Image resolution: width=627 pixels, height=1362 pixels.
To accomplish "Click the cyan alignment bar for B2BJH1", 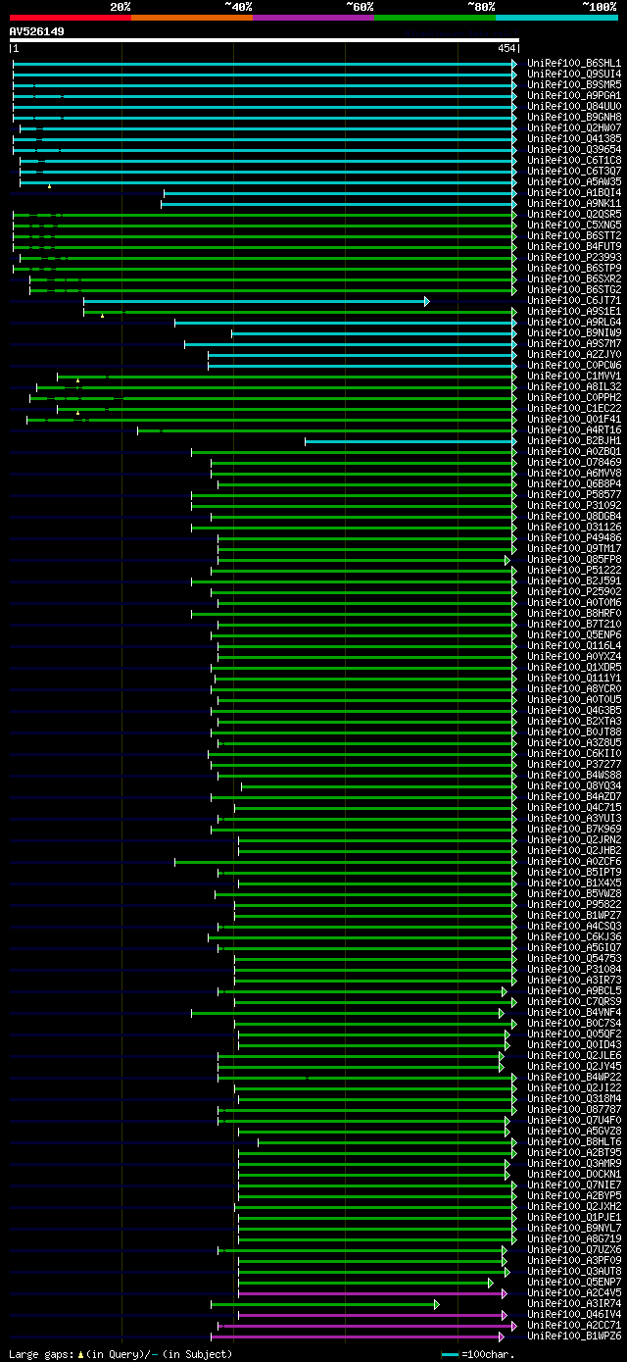I will coord(410,441).
